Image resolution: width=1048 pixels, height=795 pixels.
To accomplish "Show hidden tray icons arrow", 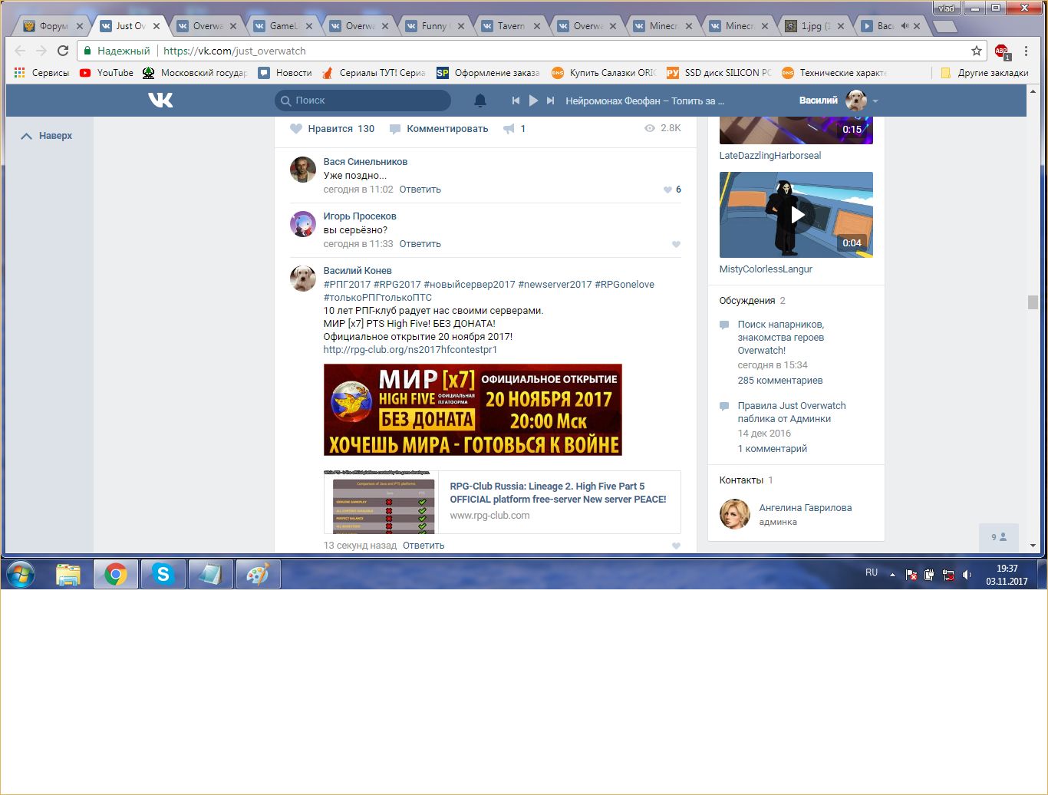I will [892, 574].
